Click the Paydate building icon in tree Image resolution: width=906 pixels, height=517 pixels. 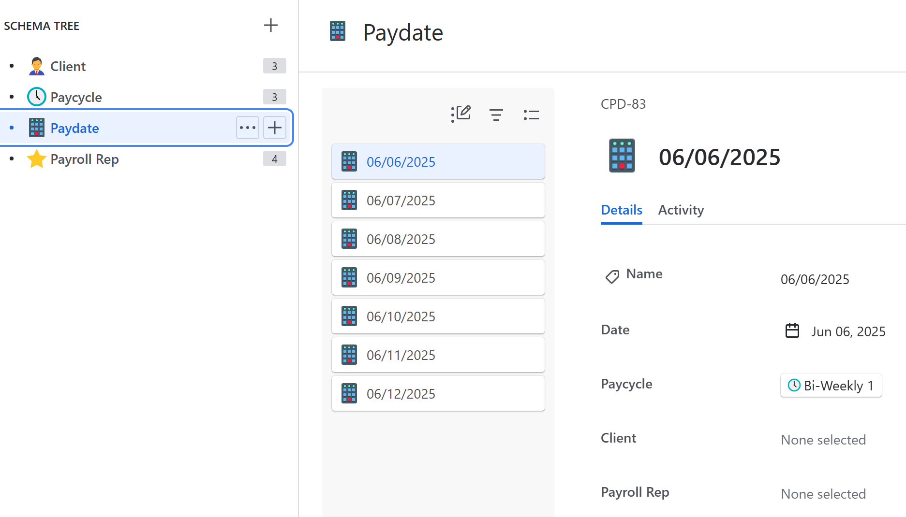click(37, 128)
